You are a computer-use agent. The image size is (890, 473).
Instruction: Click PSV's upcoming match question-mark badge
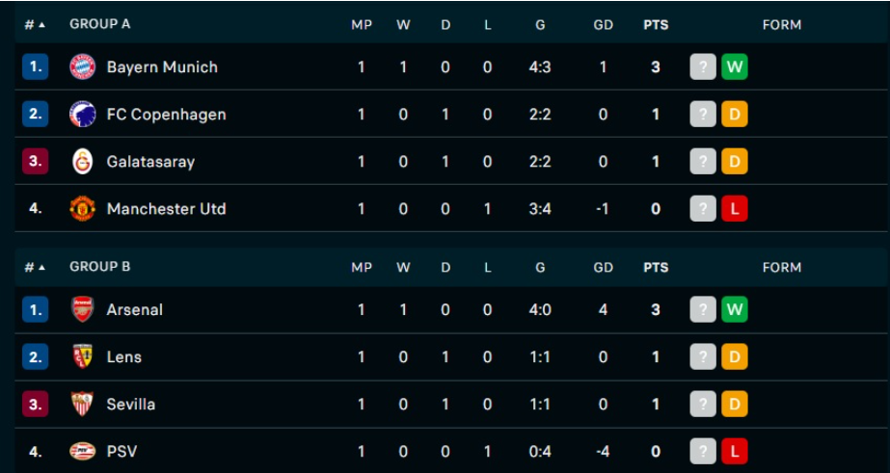click(x=703, y=451)
